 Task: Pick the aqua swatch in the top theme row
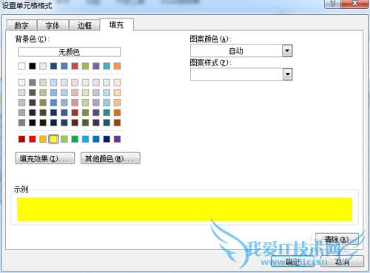pos(107,66)
